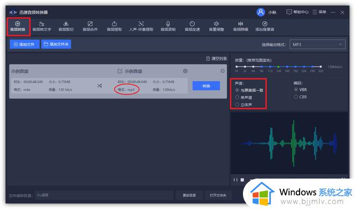
Task: Pause the audio preview playback
Action: tap(235, 180)
